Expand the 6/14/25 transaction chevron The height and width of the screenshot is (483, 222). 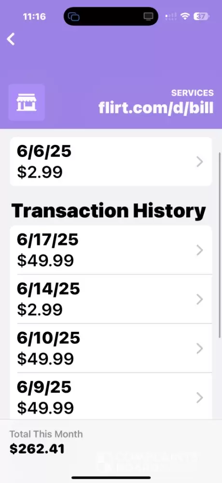[200, 299]
